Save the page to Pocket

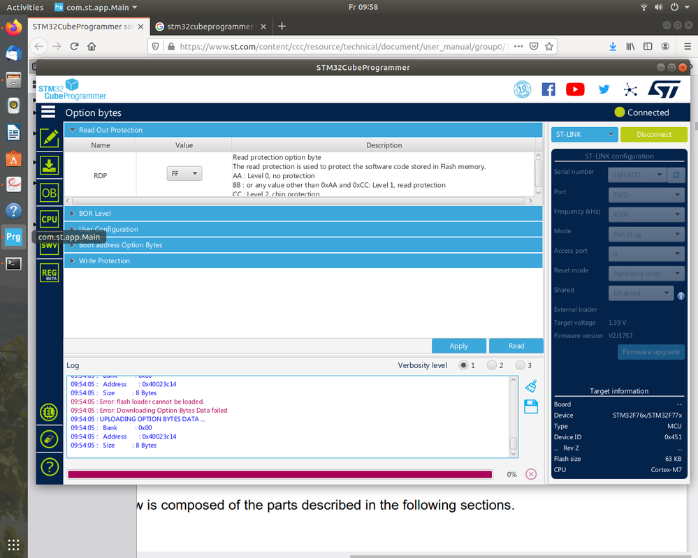[x=534, y=46]
